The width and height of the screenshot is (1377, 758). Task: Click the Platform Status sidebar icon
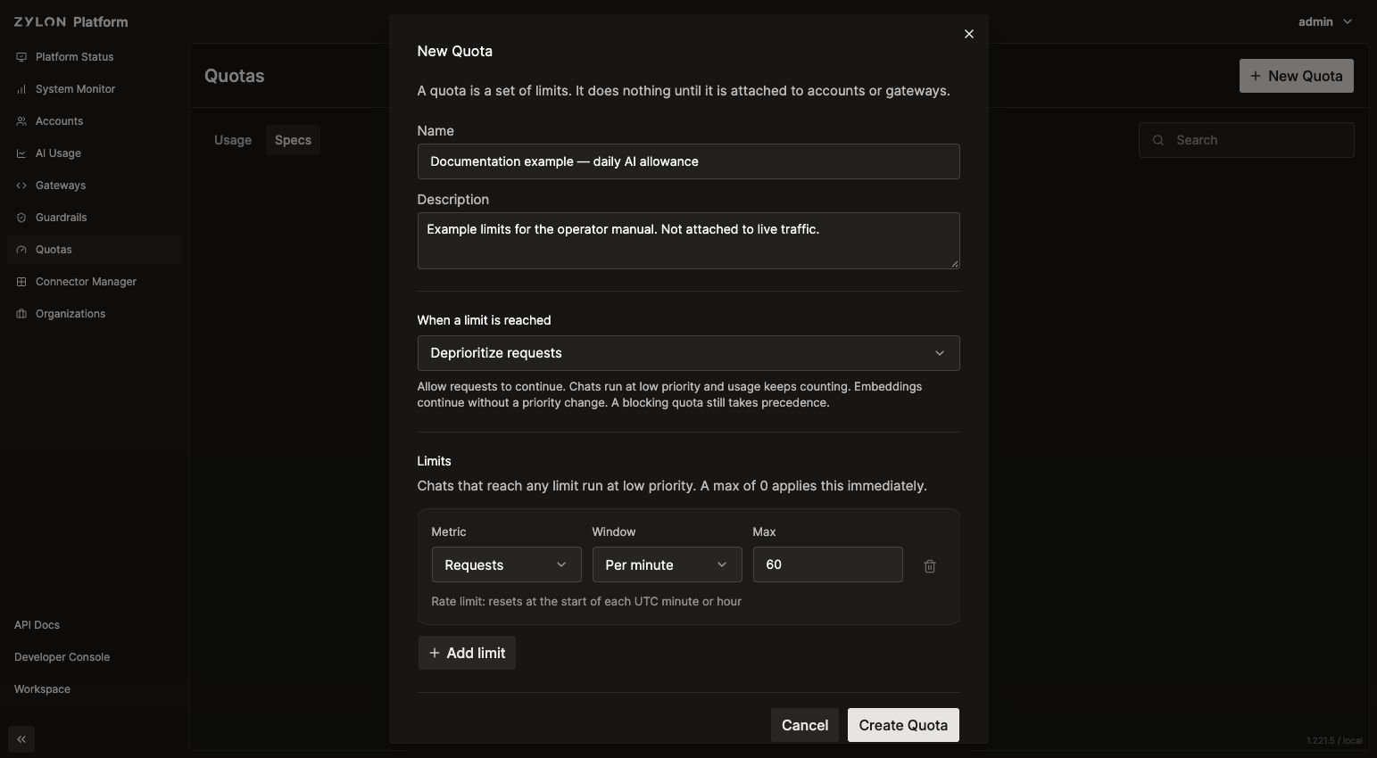coord(21,57)
